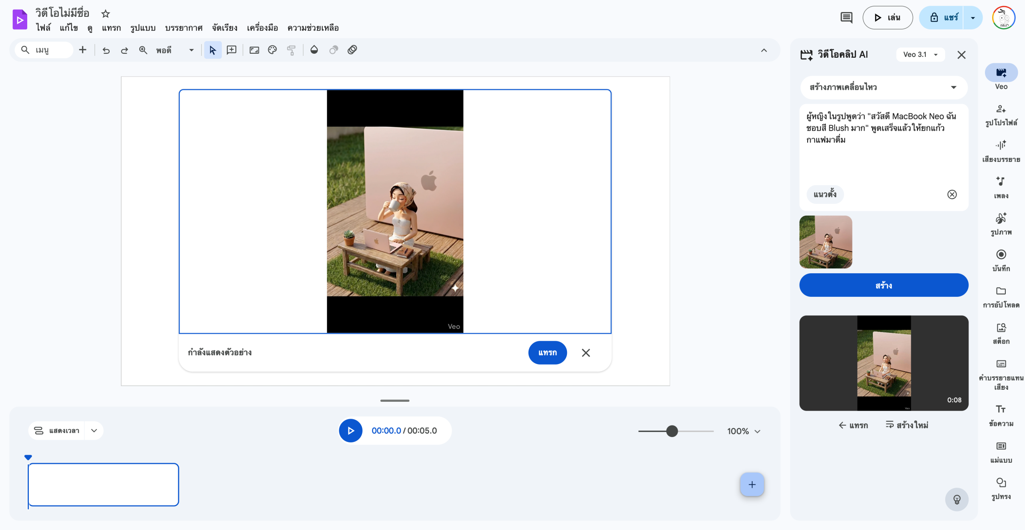Star this untitled video

click(105, 14)
